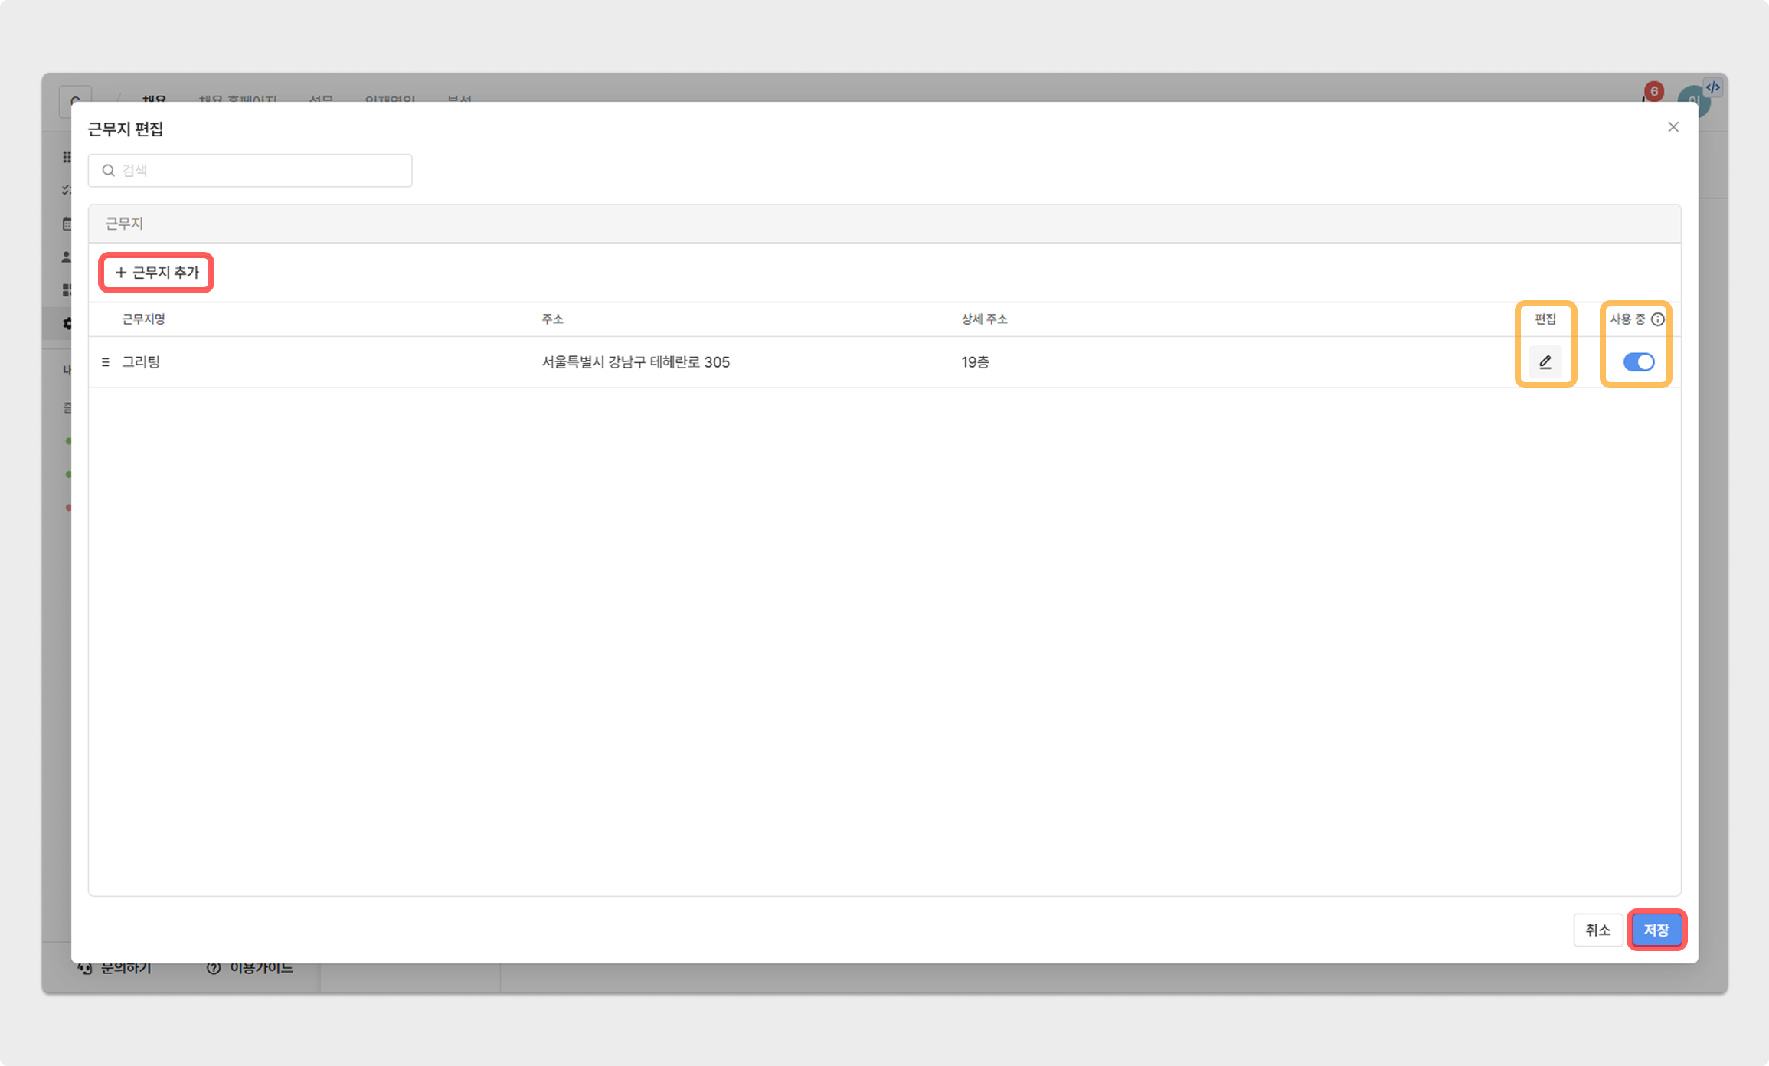This screenshot has height=1066, width=1769.
Task: Focus the 검색 search input field
Action: tap(260, 171)
